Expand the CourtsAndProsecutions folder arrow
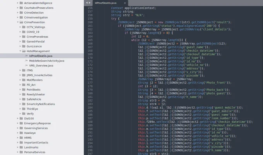 point(18,8)
